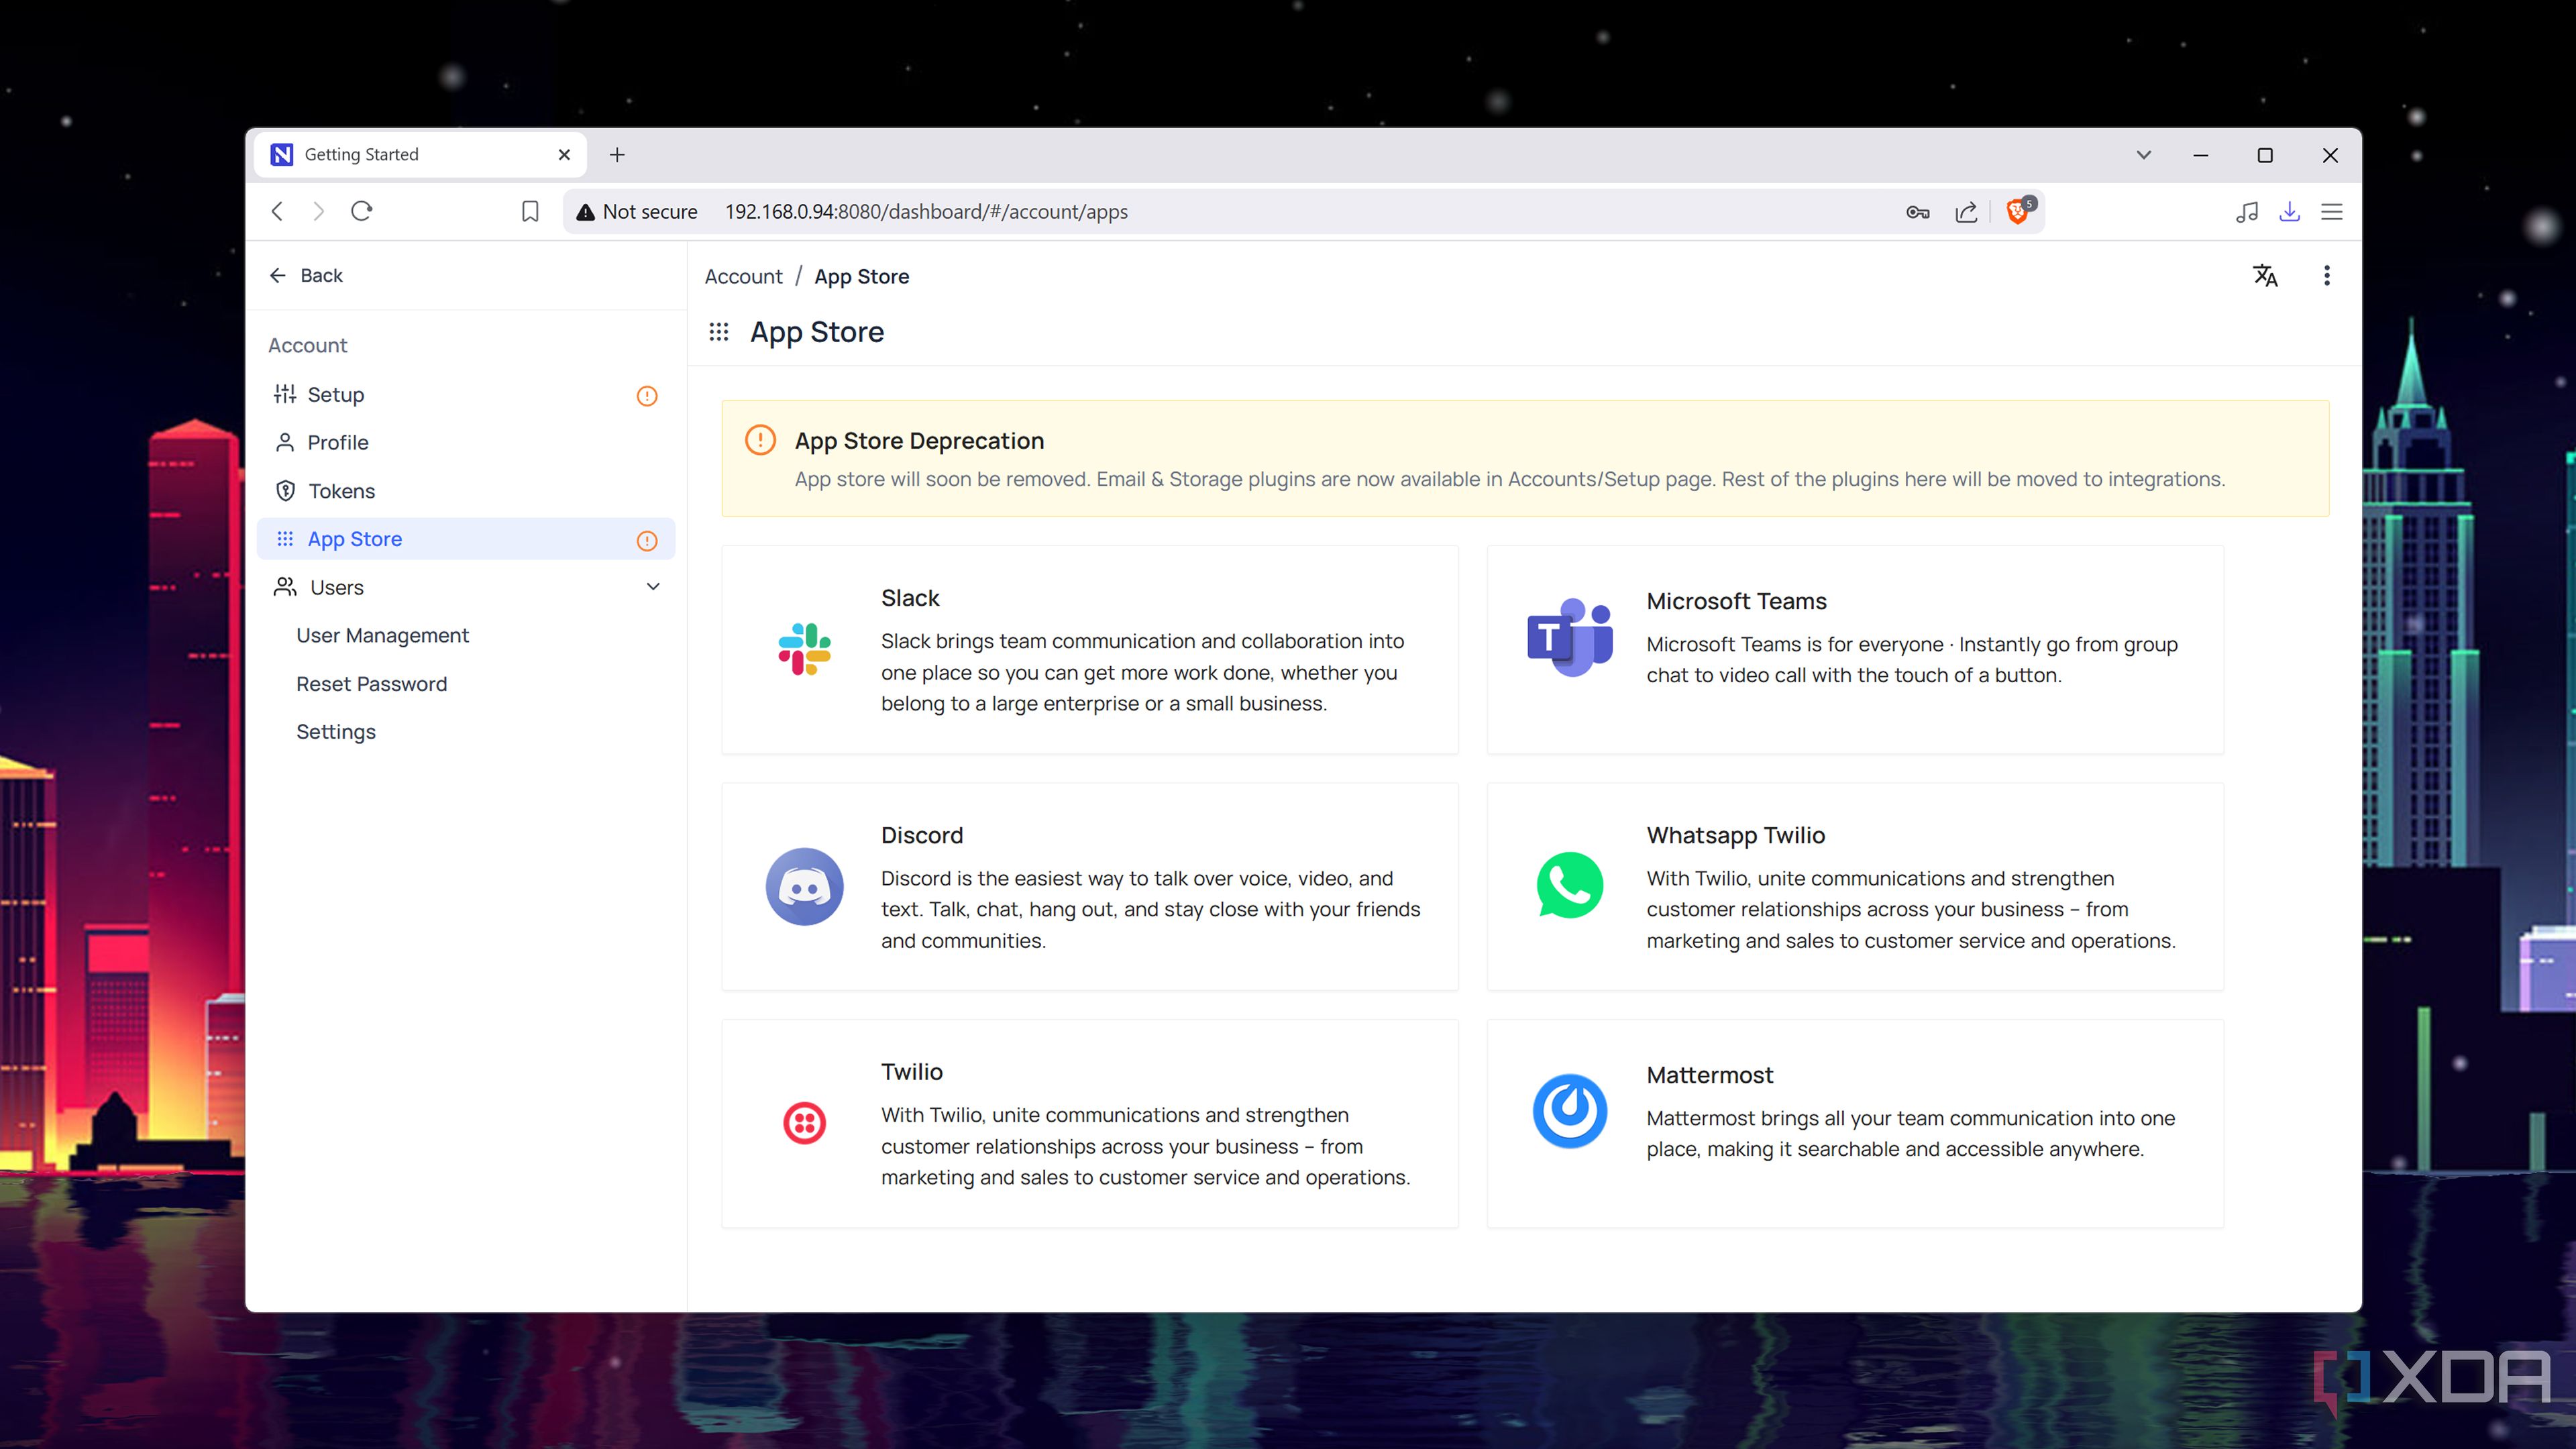
Task: Open the browser hamburger menu
Action: click(x=2332, y=212)
